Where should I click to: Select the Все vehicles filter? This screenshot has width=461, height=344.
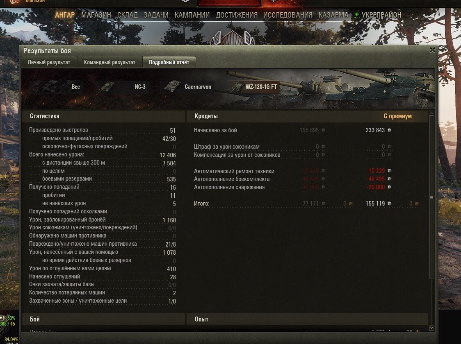click(x=56, y=87)
